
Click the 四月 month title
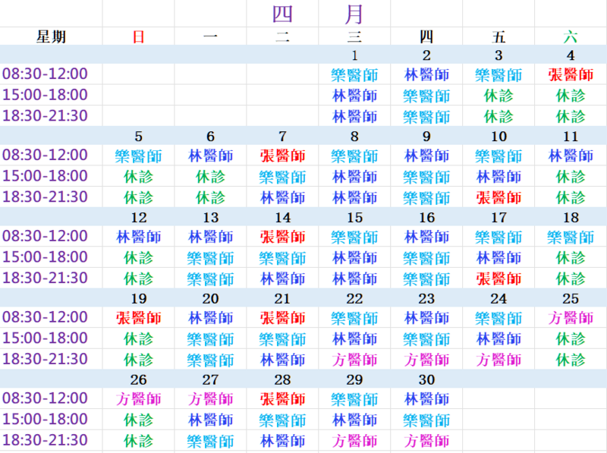[x=318, y=14]
